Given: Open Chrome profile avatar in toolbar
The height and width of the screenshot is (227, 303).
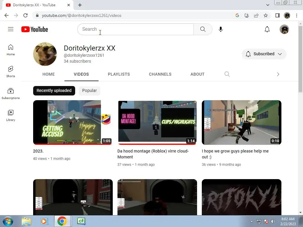Looking at the screenshot, I should click(x=287, y=15).
